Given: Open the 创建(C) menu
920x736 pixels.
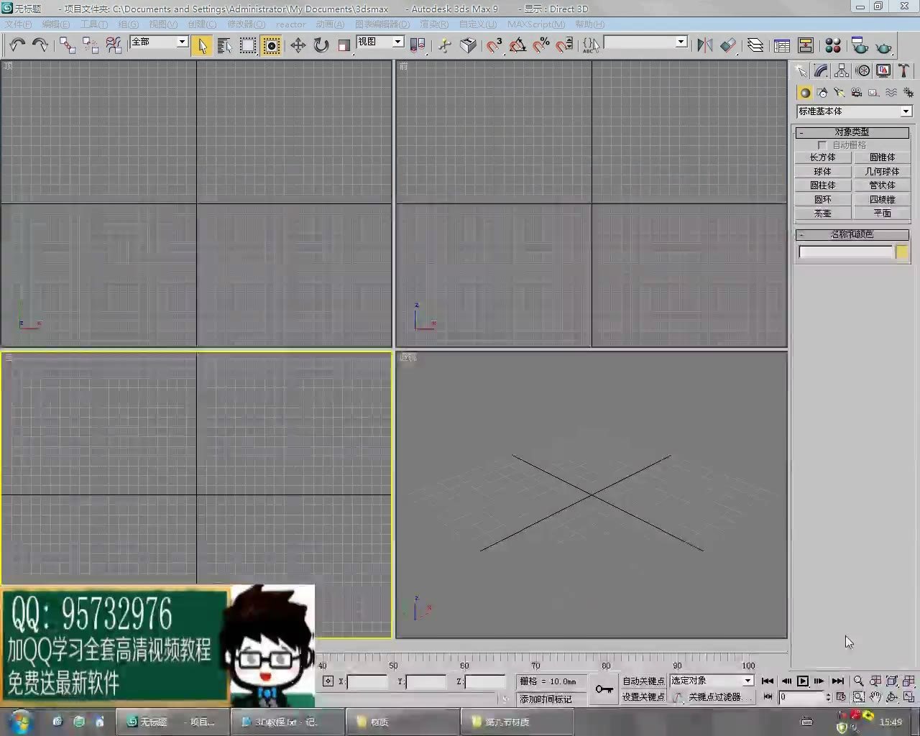Looking at the screenshot, I should pos(202,24).
